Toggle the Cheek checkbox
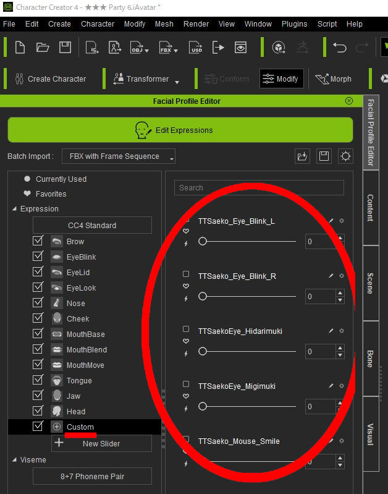Screen dimensions: 388x494 coord(38,318)
